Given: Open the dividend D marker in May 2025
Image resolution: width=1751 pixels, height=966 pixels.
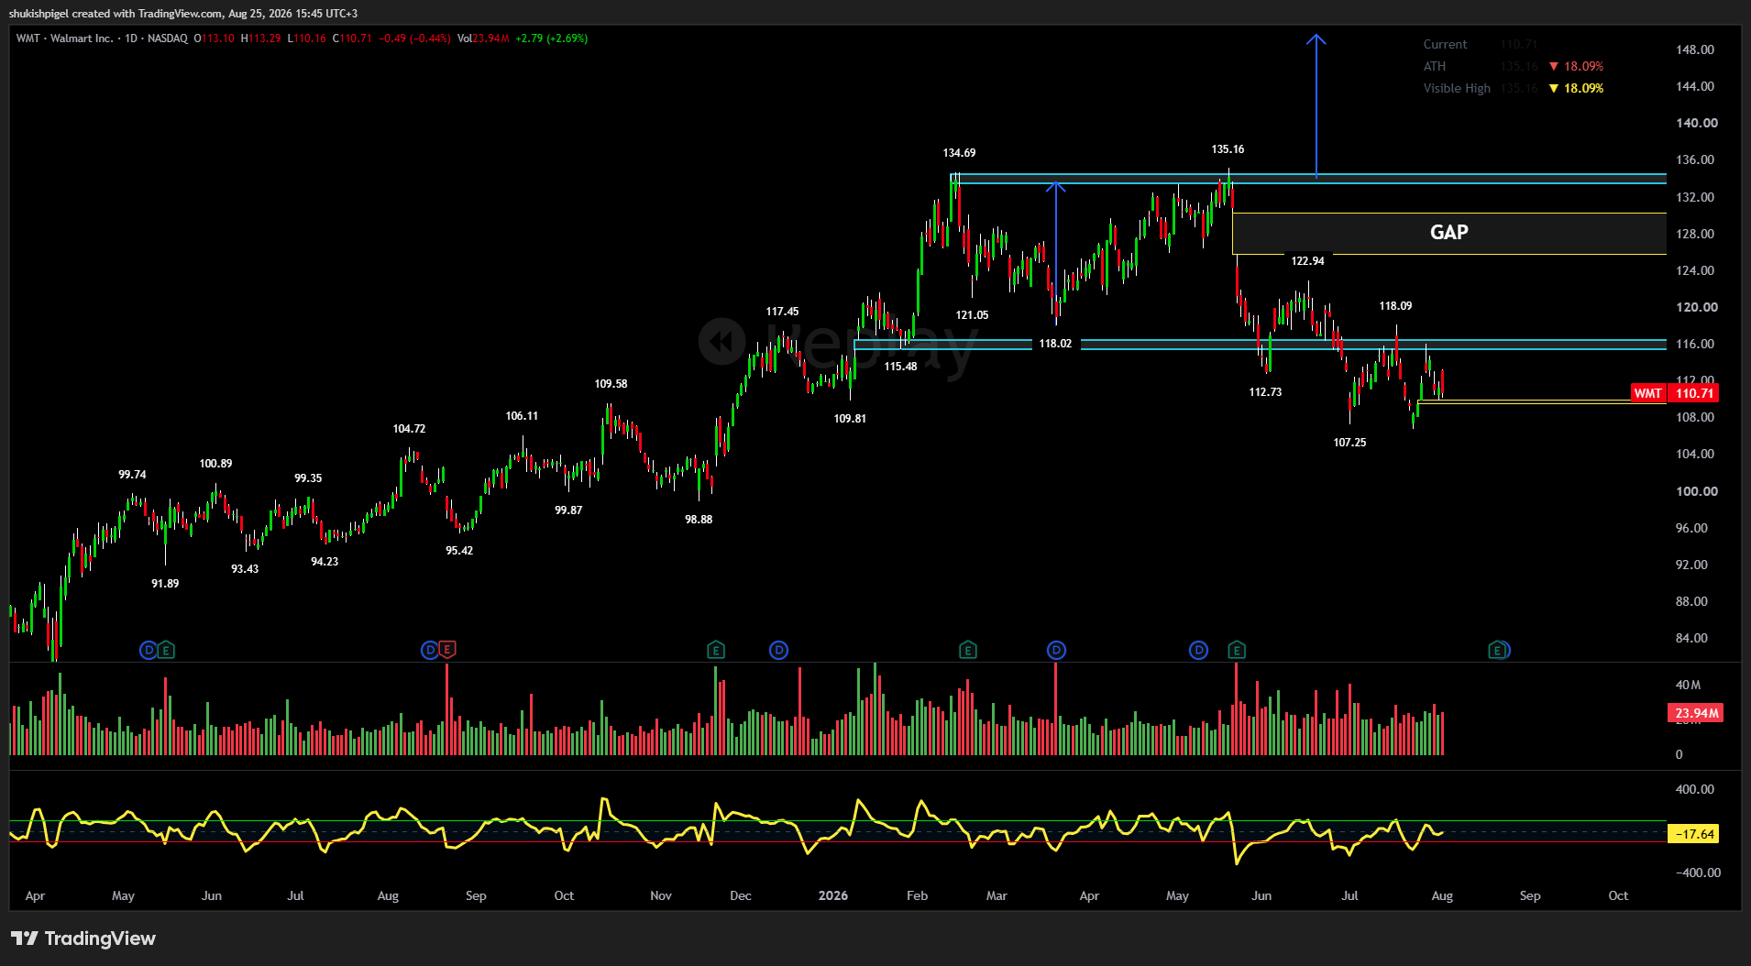Looking at the screenshot, I should [x=148, y=650].
